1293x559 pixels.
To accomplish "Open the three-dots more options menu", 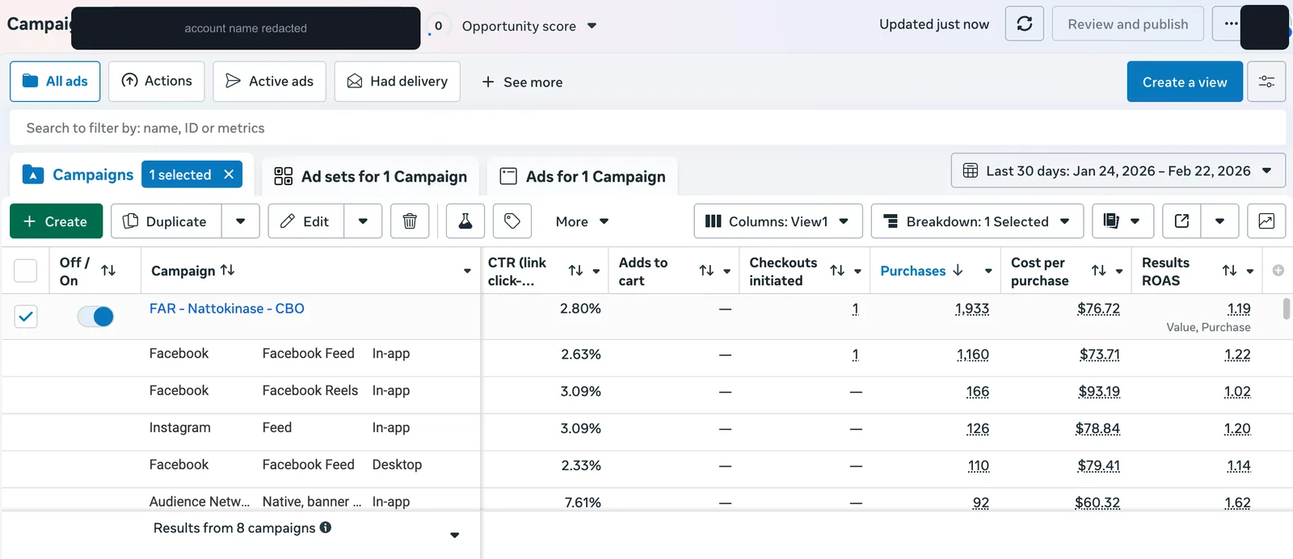I will coord(1230,24).
